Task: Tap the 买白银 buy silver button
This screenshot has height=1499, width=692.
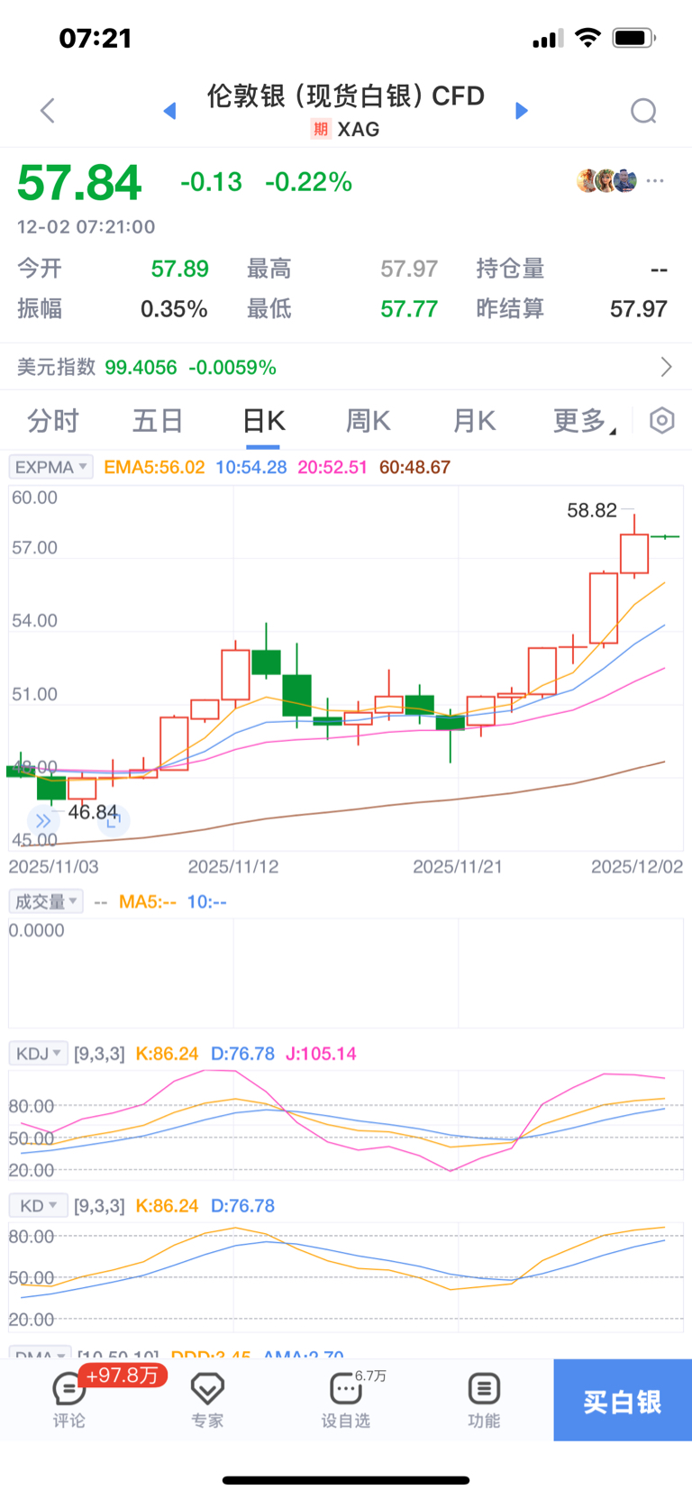Action: tap(623, 1400)
